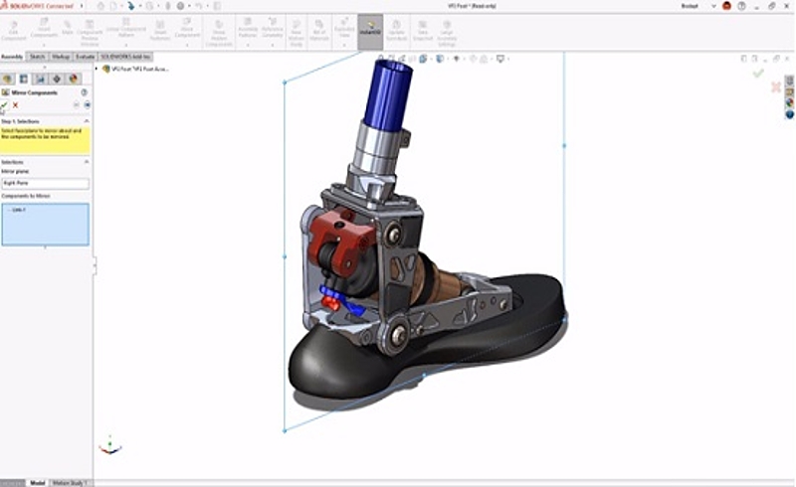Click Bill of Materials in the ribbon

pos(319,32)
